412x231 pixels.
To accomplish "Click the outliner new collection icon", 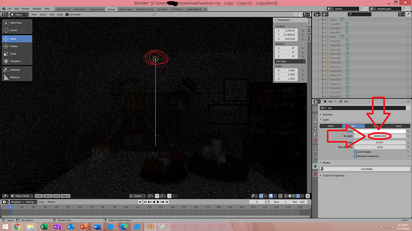I will (408, 14).
